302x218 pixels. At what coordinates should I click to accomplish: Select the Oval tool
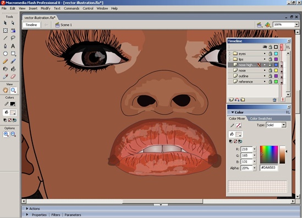5,53
